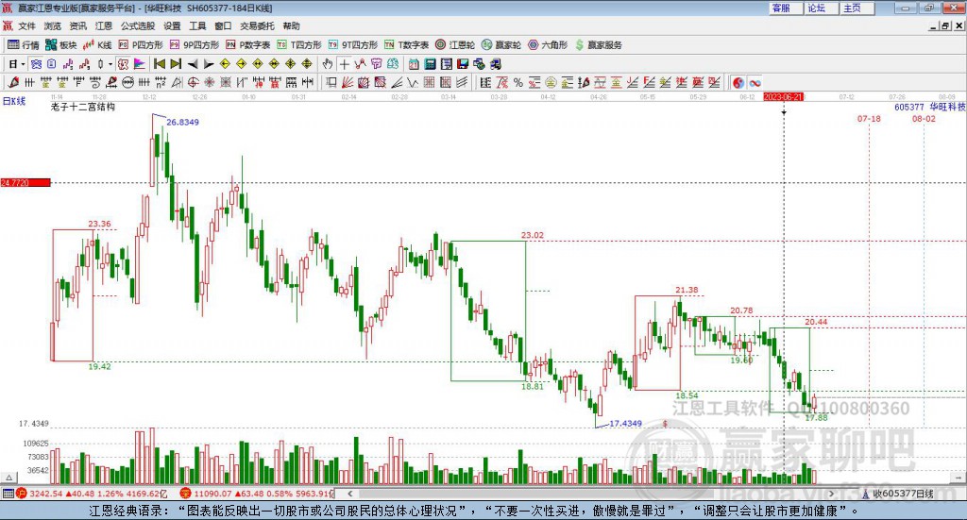
Task: Click the F angle lines icon
Action: pos(649,82)
